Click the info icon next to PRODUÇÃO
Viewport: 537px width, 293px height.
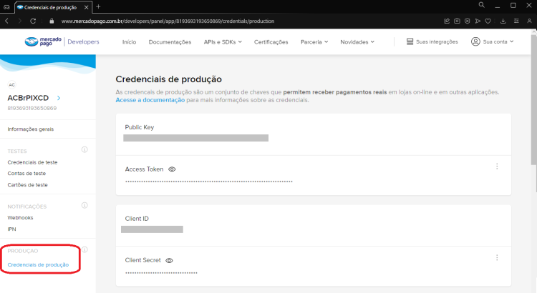84,249
